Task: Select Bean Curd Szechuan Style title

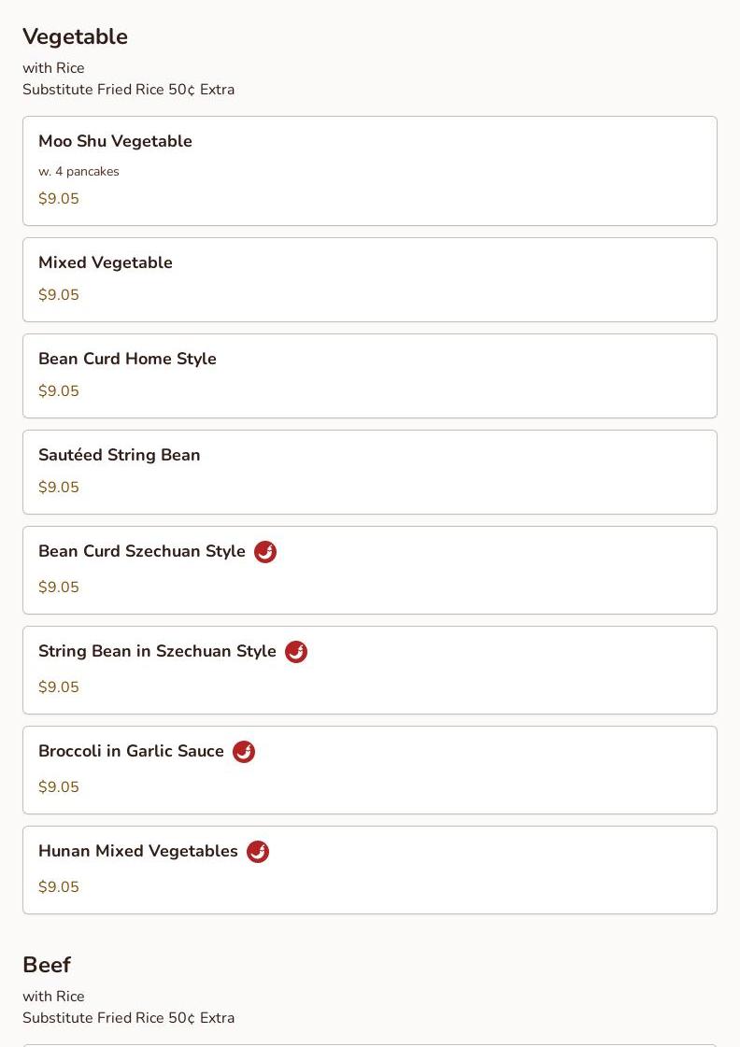Action: click(x=142, y=551)
